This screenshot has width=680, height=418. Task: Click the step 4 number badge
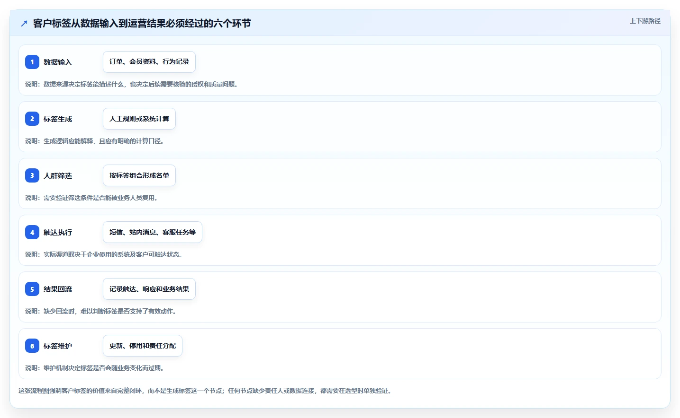tap(32, 232)
